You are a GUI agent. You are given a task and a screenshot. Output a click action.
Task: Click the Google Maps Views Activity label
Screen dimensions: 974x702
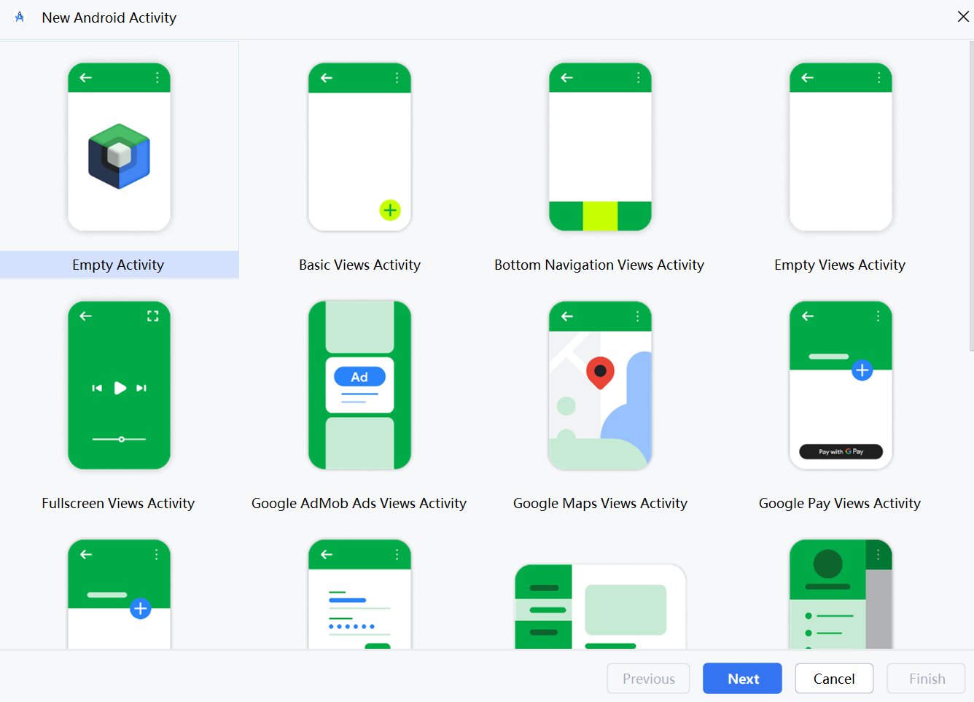point(600,504)
